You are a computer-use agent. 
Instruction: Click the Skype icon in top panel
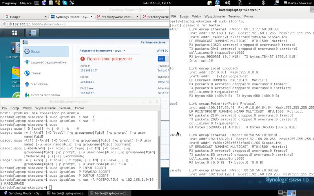coord(64,3)
